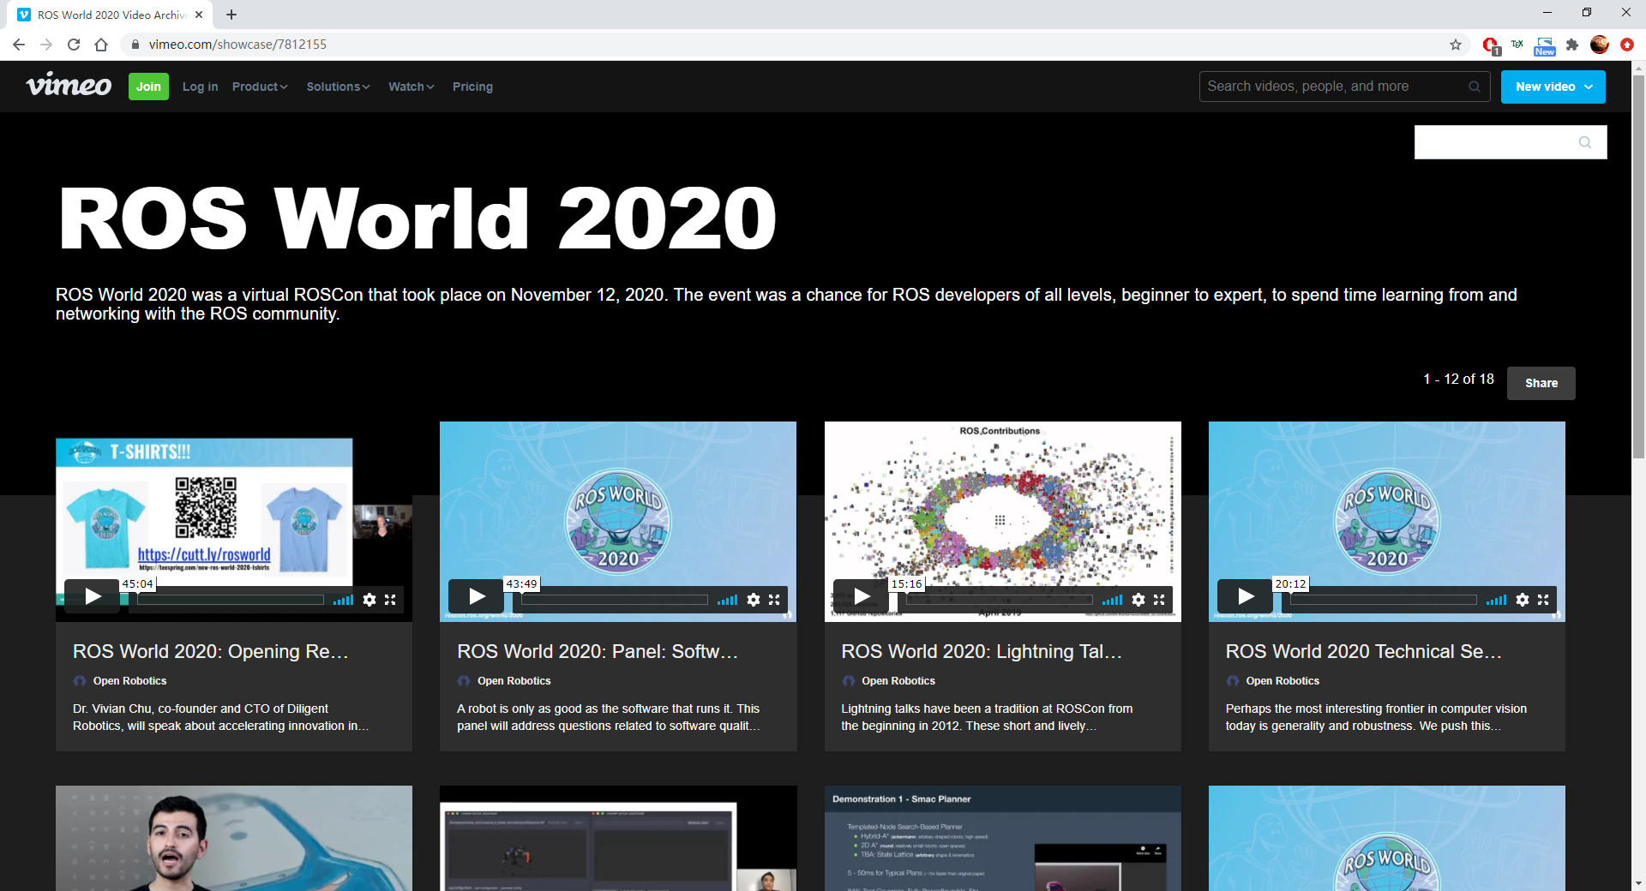
Task: Click the green Join button
Action: pyautogui.click(x=147, y=87)
